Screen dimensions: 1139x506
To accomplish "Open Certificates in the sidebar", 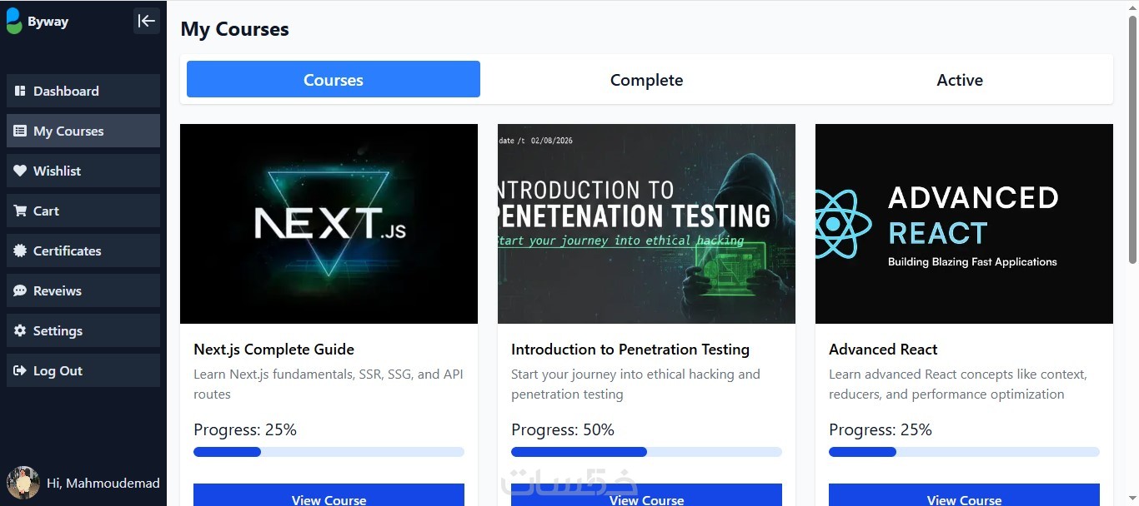I will (83, 251).
